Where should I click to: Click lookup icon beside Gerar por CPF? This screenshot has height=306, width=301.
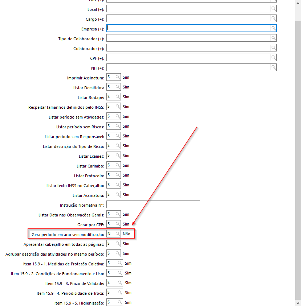[118, 224]
